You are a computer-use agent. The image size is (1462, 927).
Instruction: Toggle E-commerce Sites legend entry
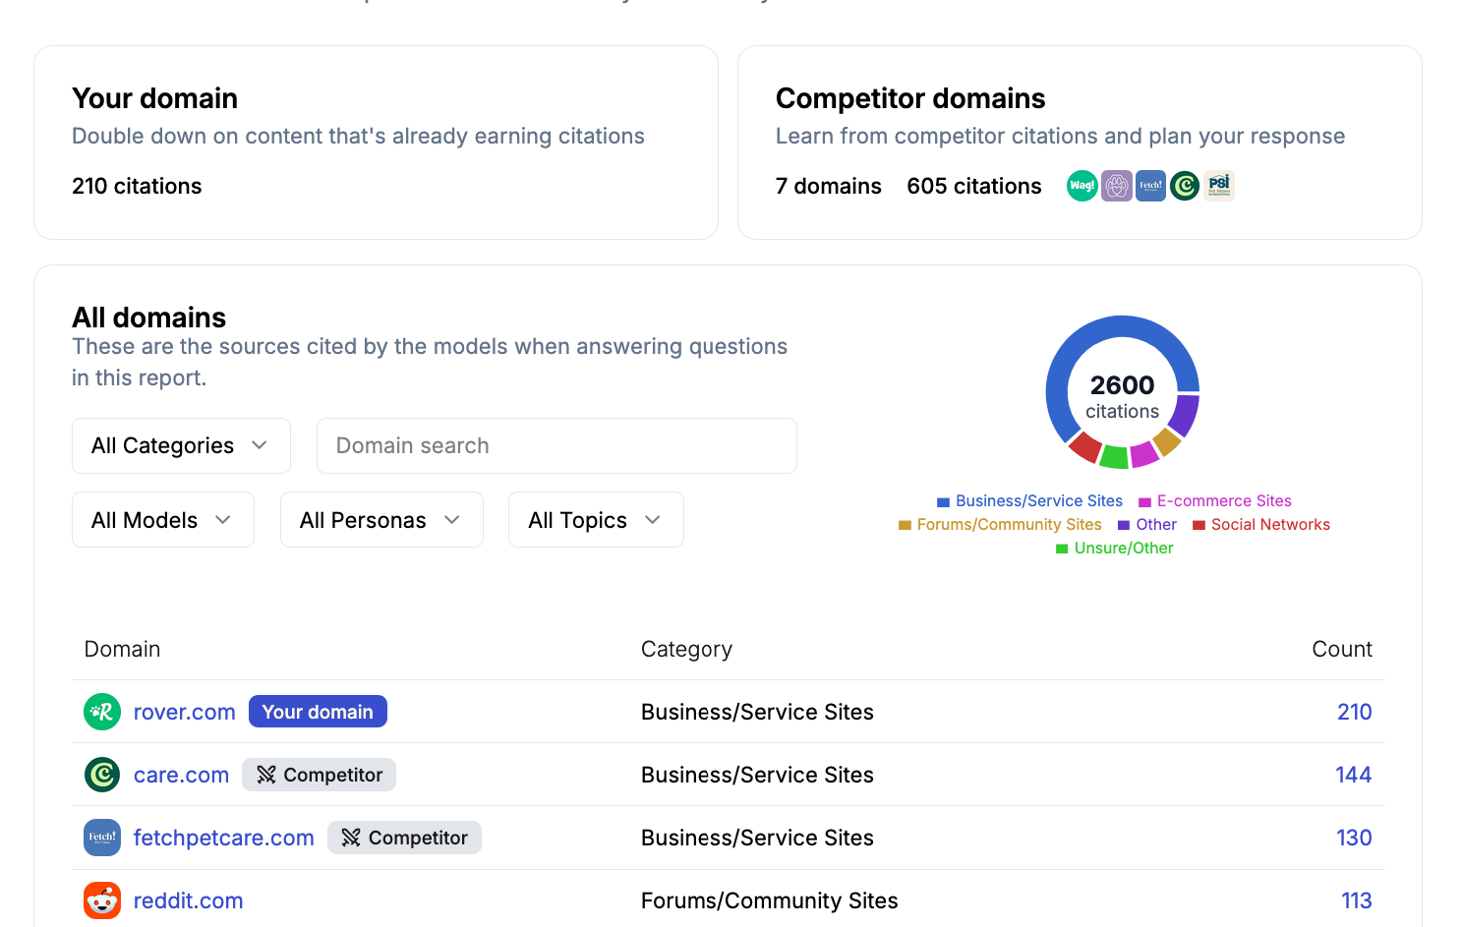tap(1215, 500)
